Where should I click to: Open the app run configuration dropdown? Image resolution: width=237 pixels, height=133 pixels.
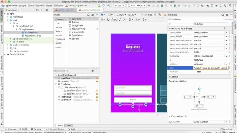click(119, 6)
